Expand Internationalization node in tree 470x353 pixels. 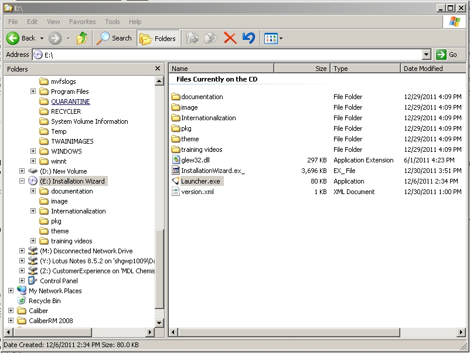[x=33, y=211]
